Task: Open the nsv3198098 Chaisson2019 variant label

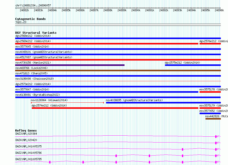Action: 35,79
